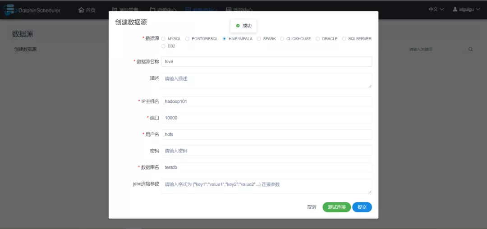Click the IP主机名 field with hadoop101
Image resolution: width=487 pixels, height=229 pixels.
coord(266,101)
